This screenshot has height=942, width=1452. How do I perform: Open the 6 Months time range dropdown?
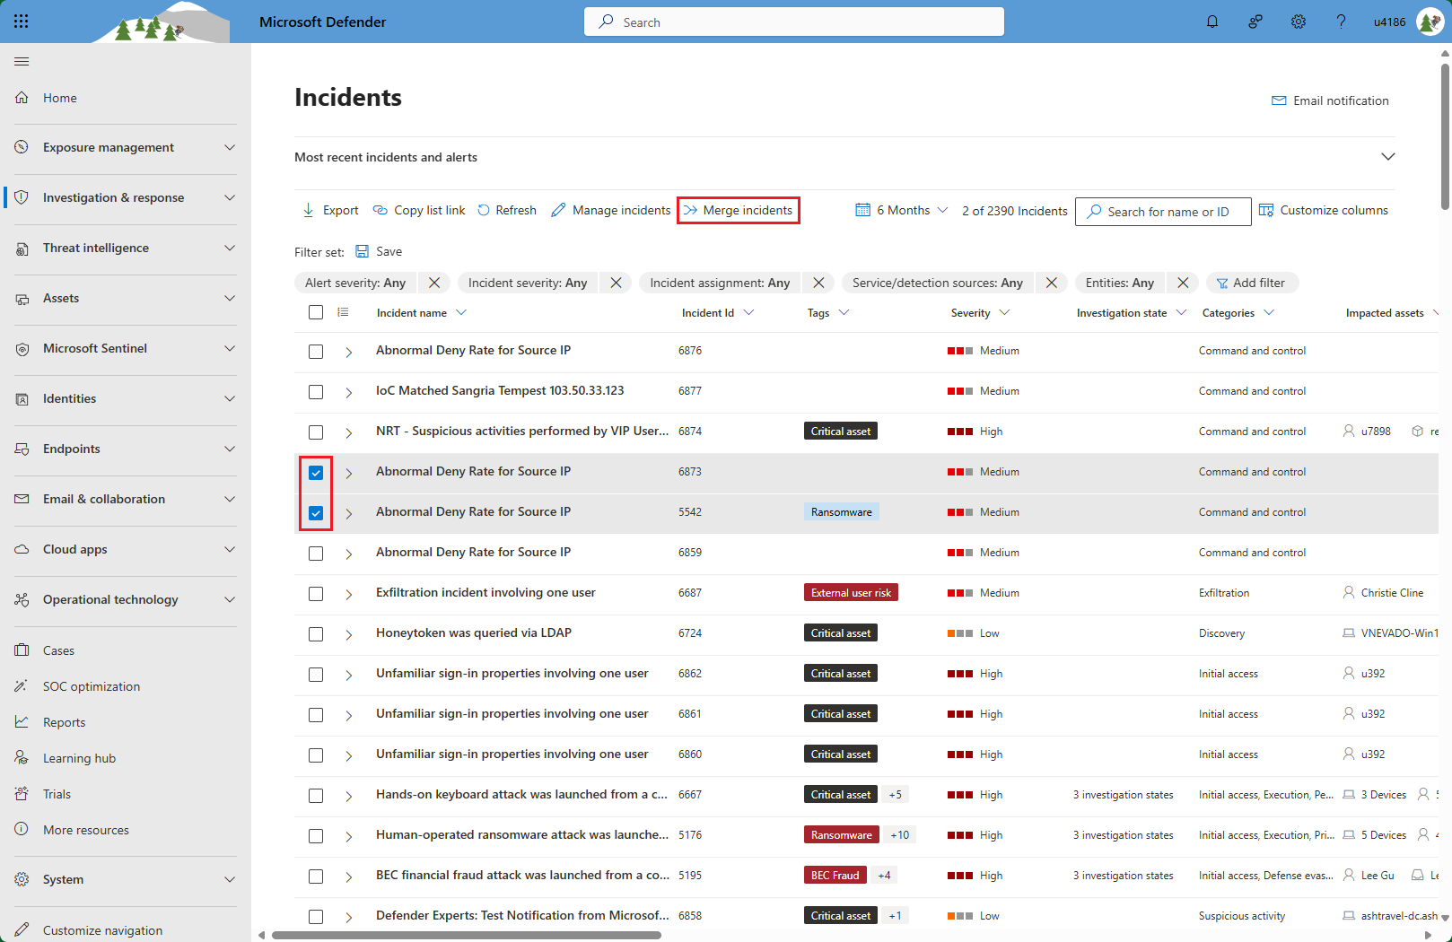[902, 210]
